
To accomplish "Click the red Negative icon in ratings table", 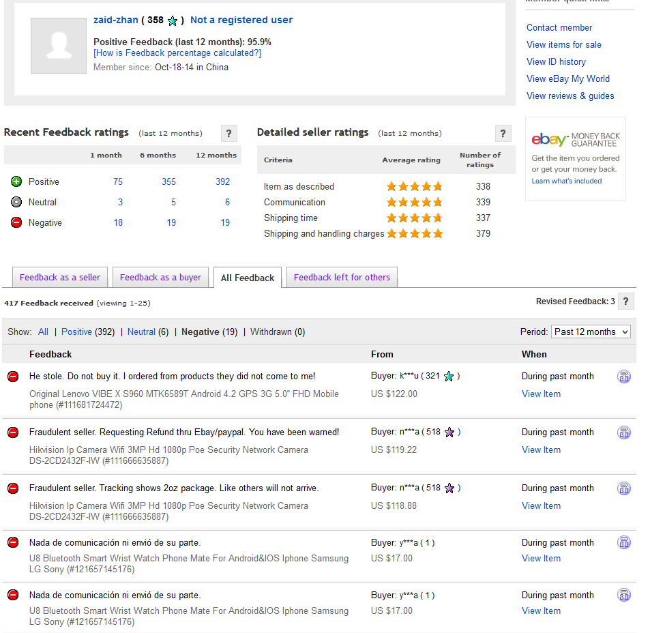I will click(16, 222).
